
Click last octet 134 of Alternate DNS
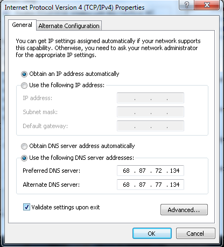click(175, 185)
